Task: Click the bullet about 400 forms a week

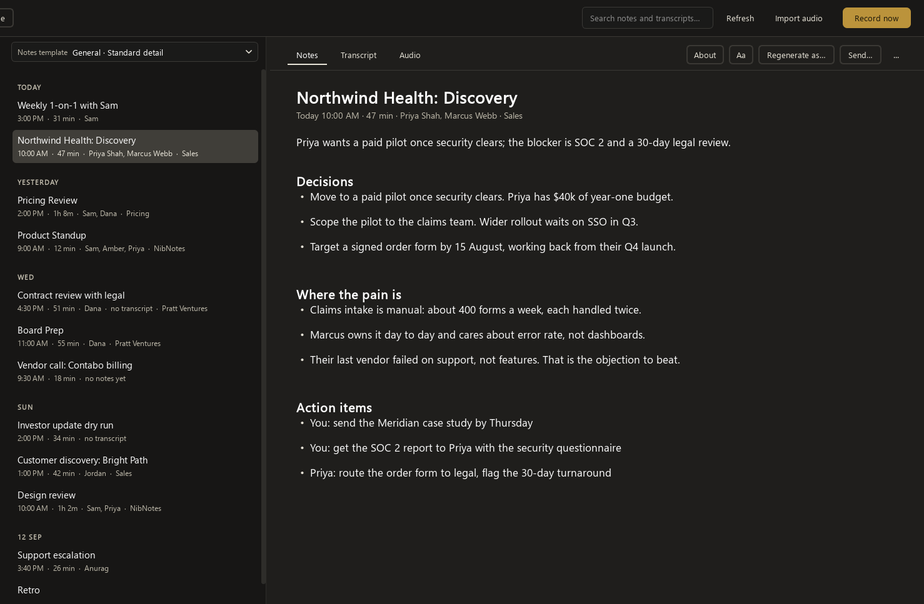Action: (476, 310)
